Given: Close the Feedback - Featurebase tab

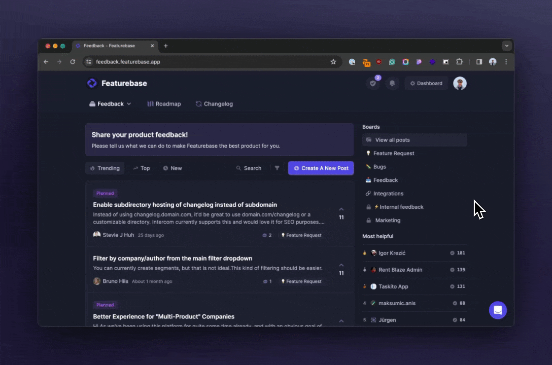Looking at the screenshot, I should pyautogui.click(x=152, y=46).
